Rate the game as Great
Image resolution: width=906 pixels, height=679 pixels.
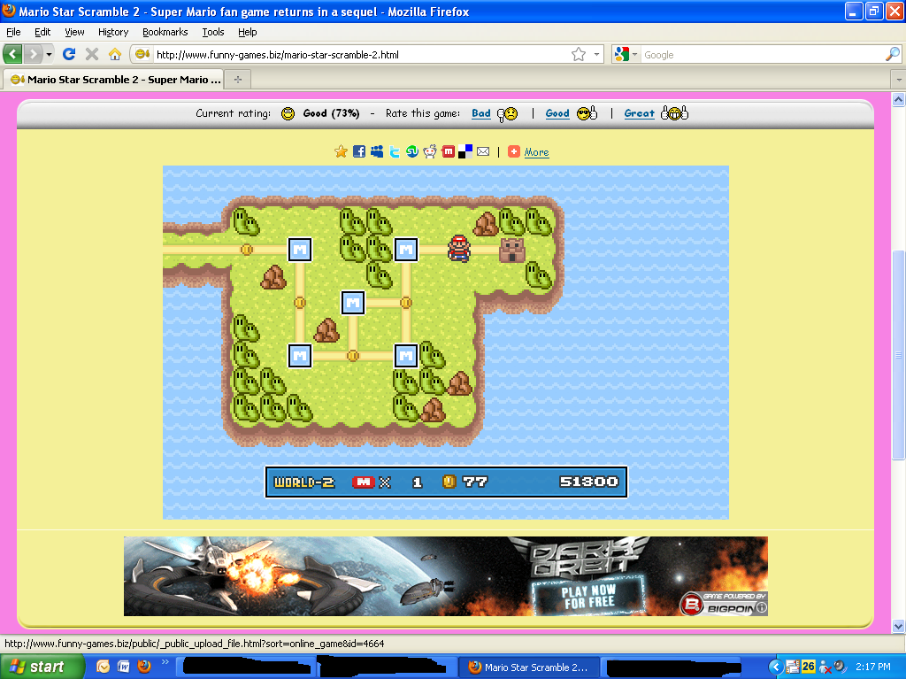639,113
